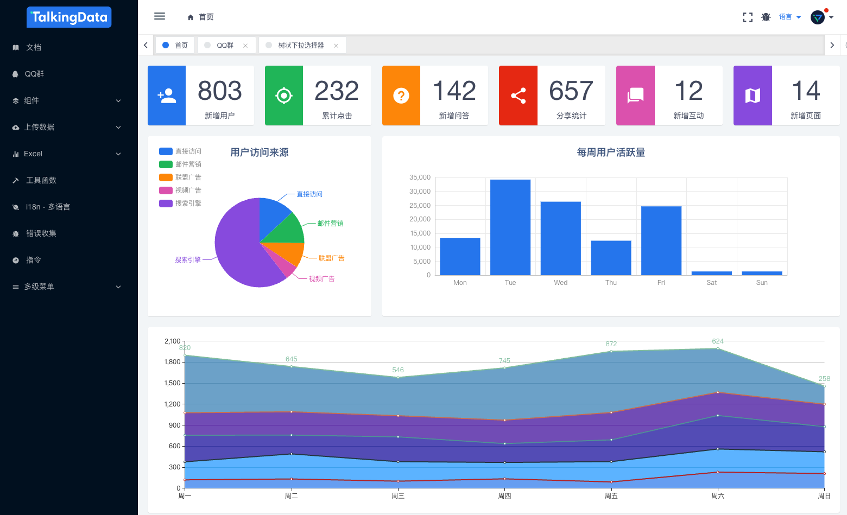The width and height of the screenshot is (847, 515).
Task: Close the 树状下拉选择器 tab
Action: pyautogui.click(x=336, y=46)
